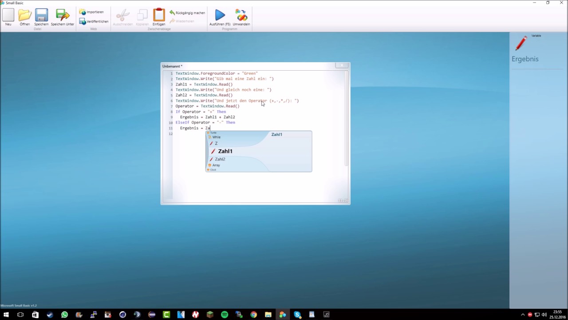The height and width of the screenshot is (320, 568).
Task: Open the Minecraft block taskbar icon
Action: point(210,315)
